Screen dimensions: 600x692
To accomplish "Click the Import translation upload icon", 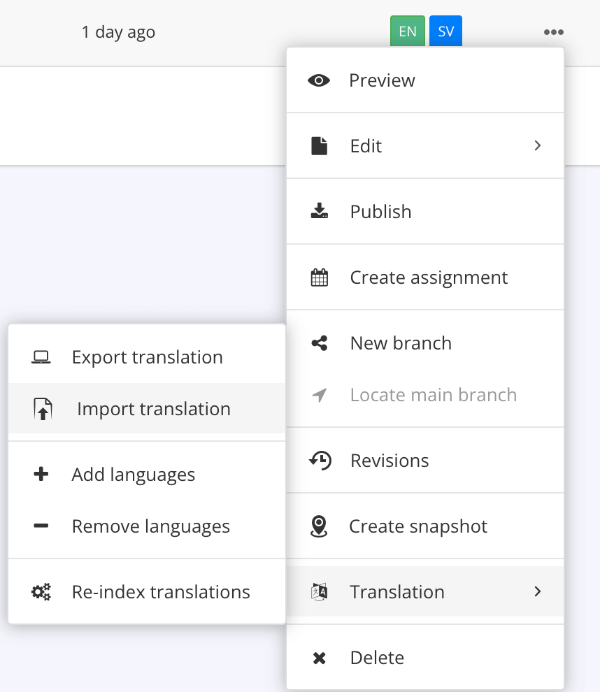I will 42,409.
